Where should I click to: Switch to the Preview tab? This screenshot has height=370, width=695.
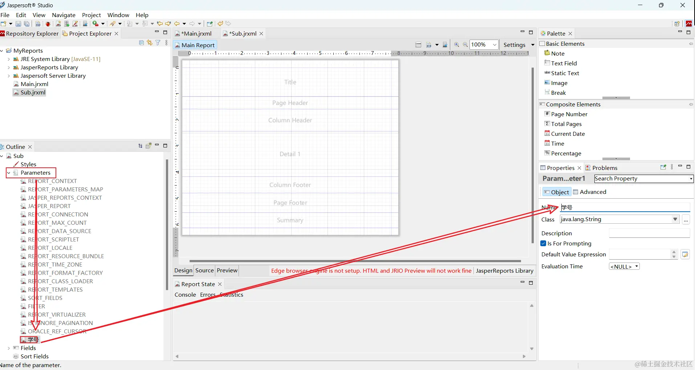[x=227, y=271]
